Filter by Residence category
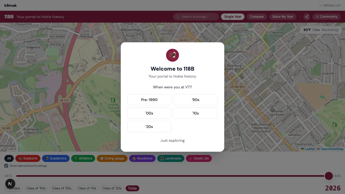The width and height of the screenshot is (345, 194). click(x=142, y=158)
